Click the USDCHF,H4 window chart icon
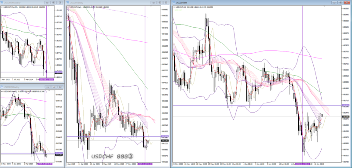Screen dimensions: 352x168 pyautogui.click(x=174, y=3)
